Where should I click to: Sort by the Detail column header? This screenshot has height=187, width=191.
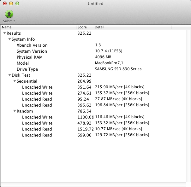tap(133, 27)
